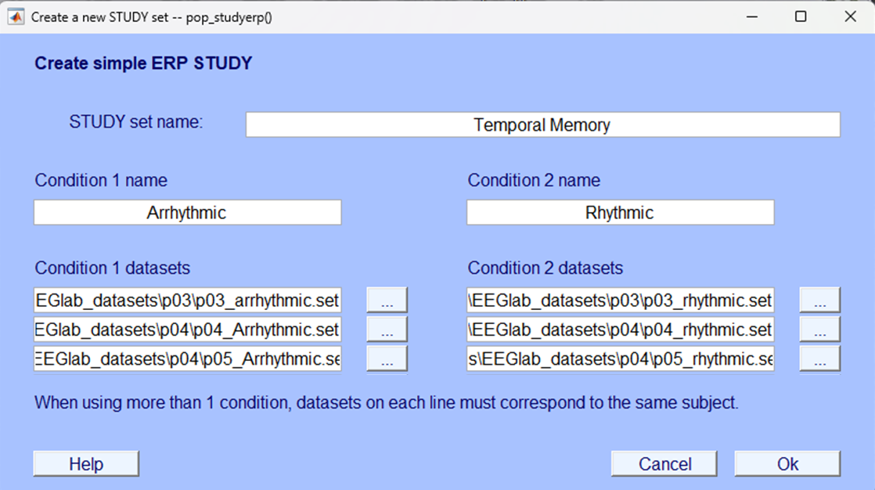Browse for the p04_rhythmic.set dataset file
Image resolution: width=875 pixels, height=490 pixels.
click(819, 329)
